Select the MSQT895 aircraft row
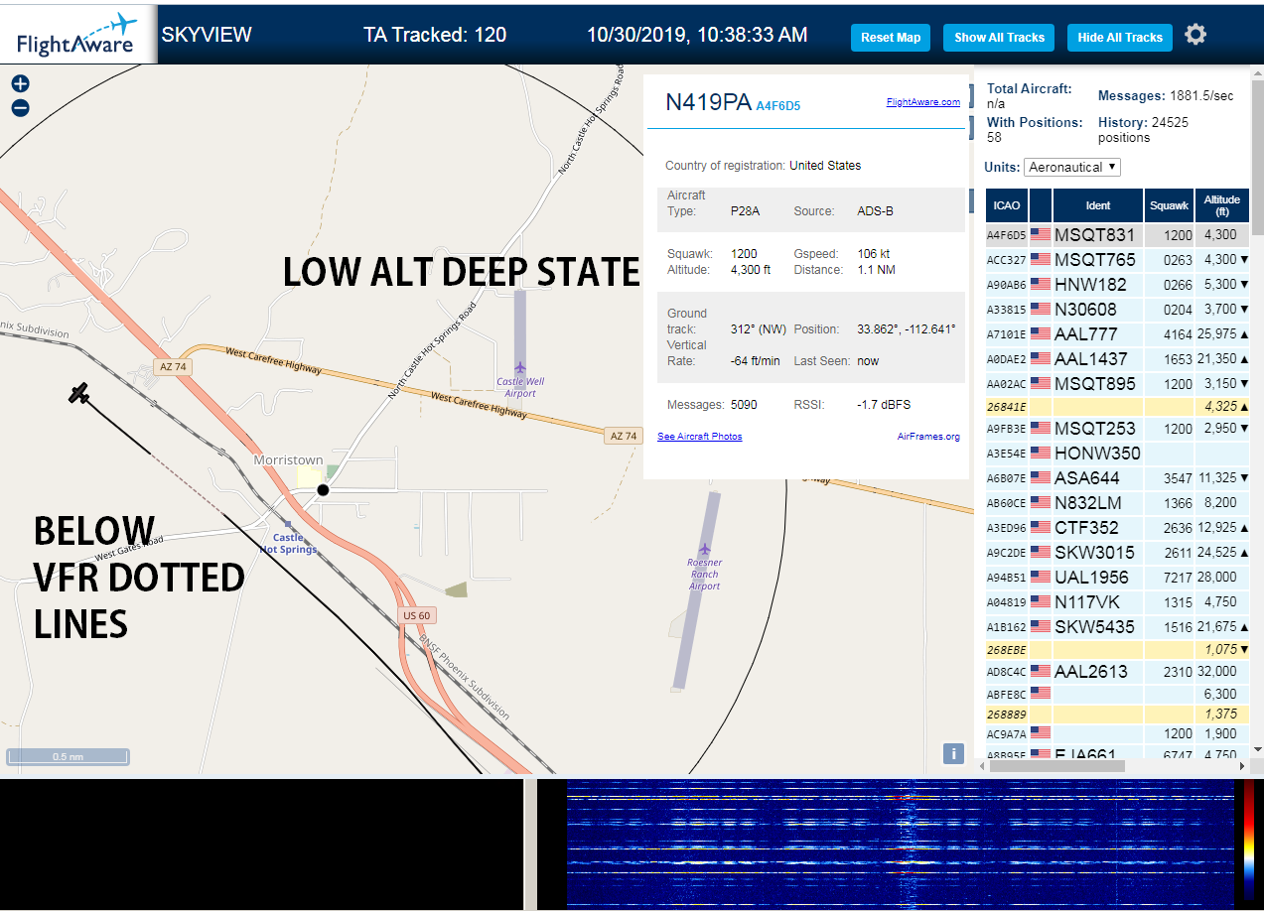The width and height of the screenshot is (1264, 912). click(1118, 384)
